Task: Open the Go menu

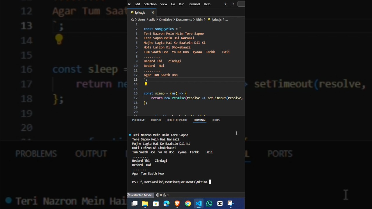Action: pyautogui.click(x=173, y=4)
